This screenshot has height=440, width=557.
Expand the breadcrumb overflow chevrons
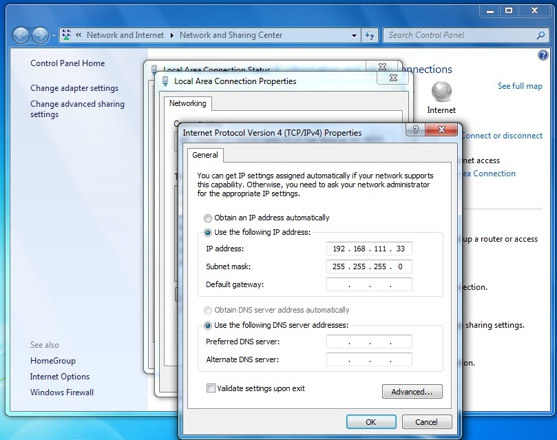[x=78, y=35]
